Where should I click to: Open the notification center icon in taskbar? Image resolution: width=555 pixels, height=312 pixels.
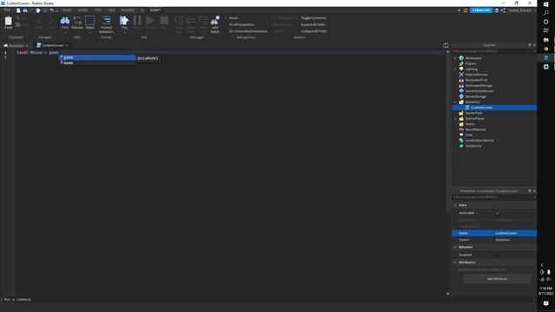click(545, 303)
